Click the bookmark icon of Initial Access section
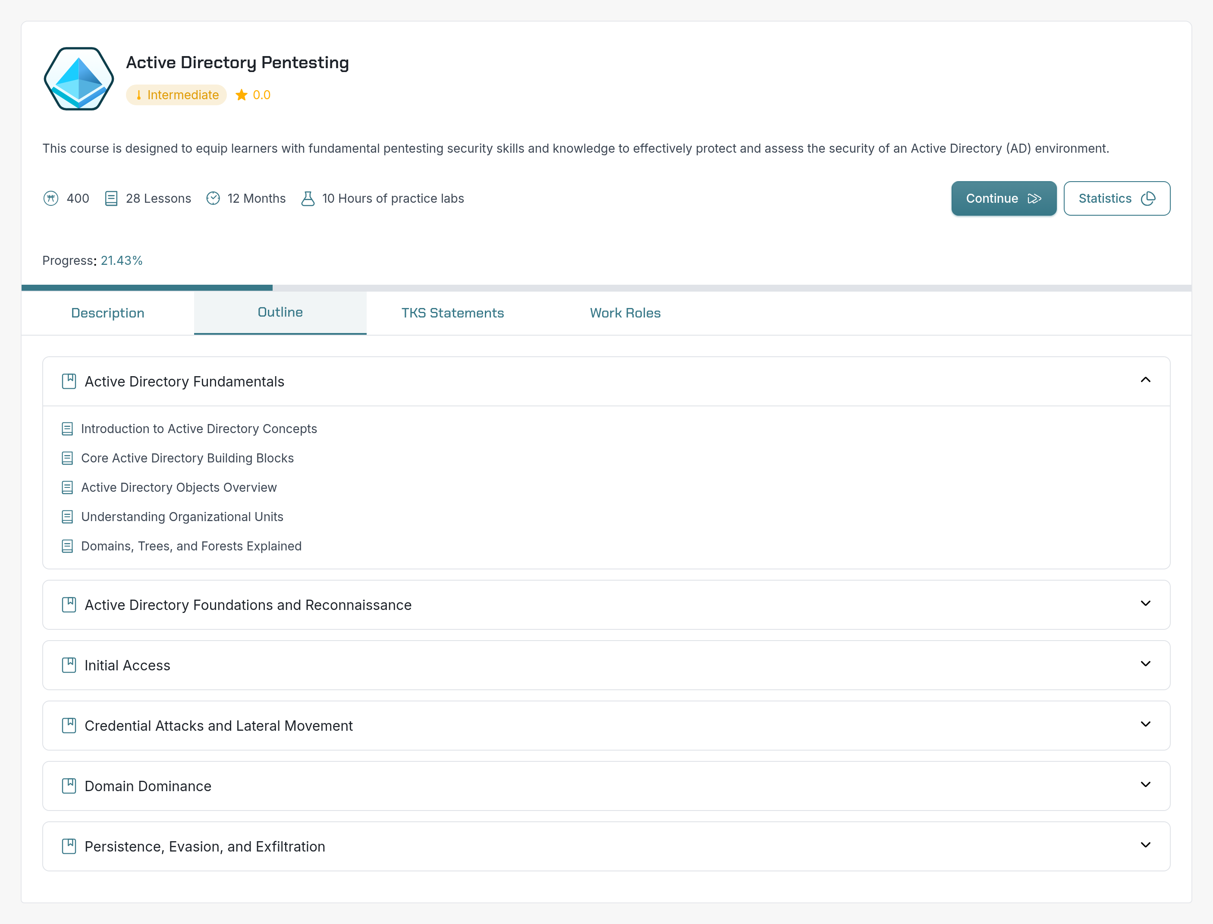Image resolution: width=1213 pixels, height=924 pixels. click(x=69, y=666)
